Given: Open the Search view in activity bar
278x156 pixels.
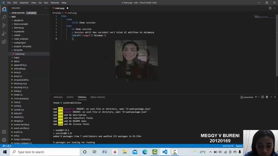Looking at the screenshot, I should pos(4,17).
